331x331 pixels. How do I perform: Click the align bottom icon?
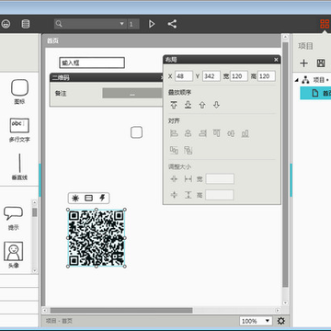tap(245, 133)
